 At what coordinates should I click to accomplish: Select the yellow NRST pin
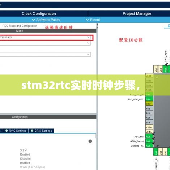pos(149,104)
